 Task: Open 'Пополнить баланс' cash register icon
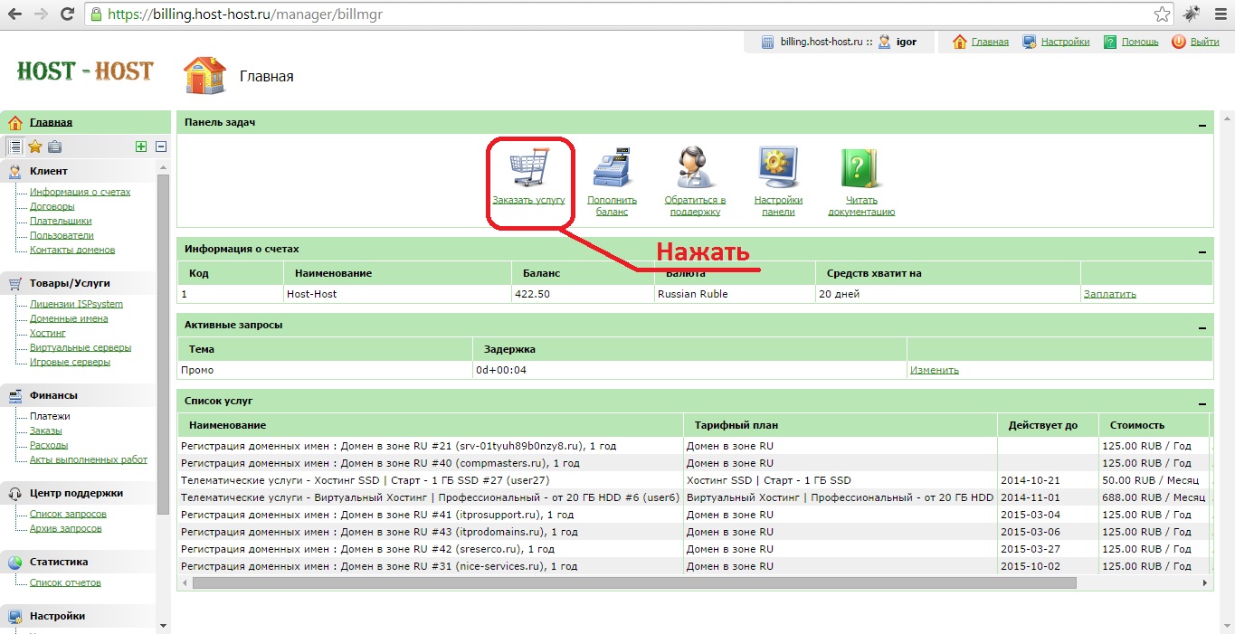(612, 168)
